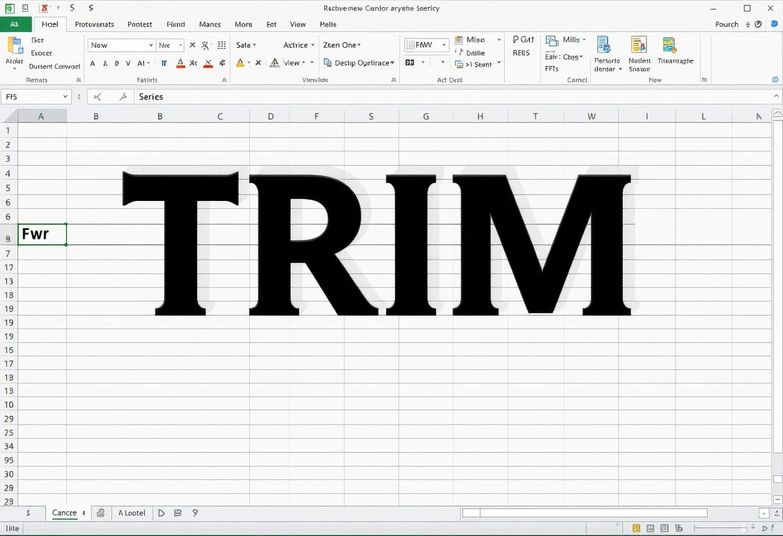Switch to the View ribbon tab

[297, 24]
